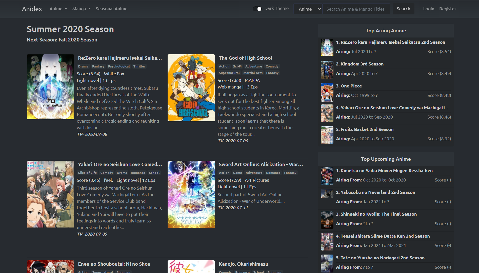Viewport: 479px width, 273px height.
Task: Click the Top Upcoming Anime header
Action: pos(386,159)
